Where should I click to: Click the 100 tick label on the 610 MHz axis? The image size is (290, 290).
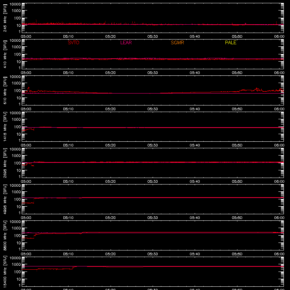click(x=17, y=91)
